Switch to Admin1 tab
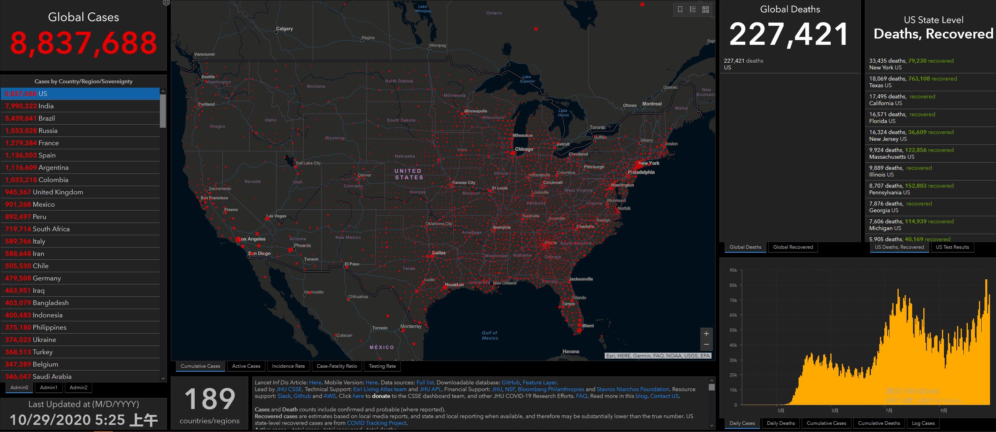Image resolution: width=996 pixels, height=432 pixels. [48, 388]
